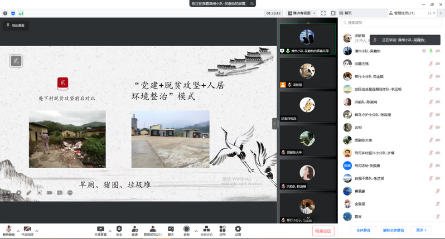Image resolution: width=445 pixels, height=239 pixels.
Task: Click the red 结束会议 button
Action: (x=323, y=231)
